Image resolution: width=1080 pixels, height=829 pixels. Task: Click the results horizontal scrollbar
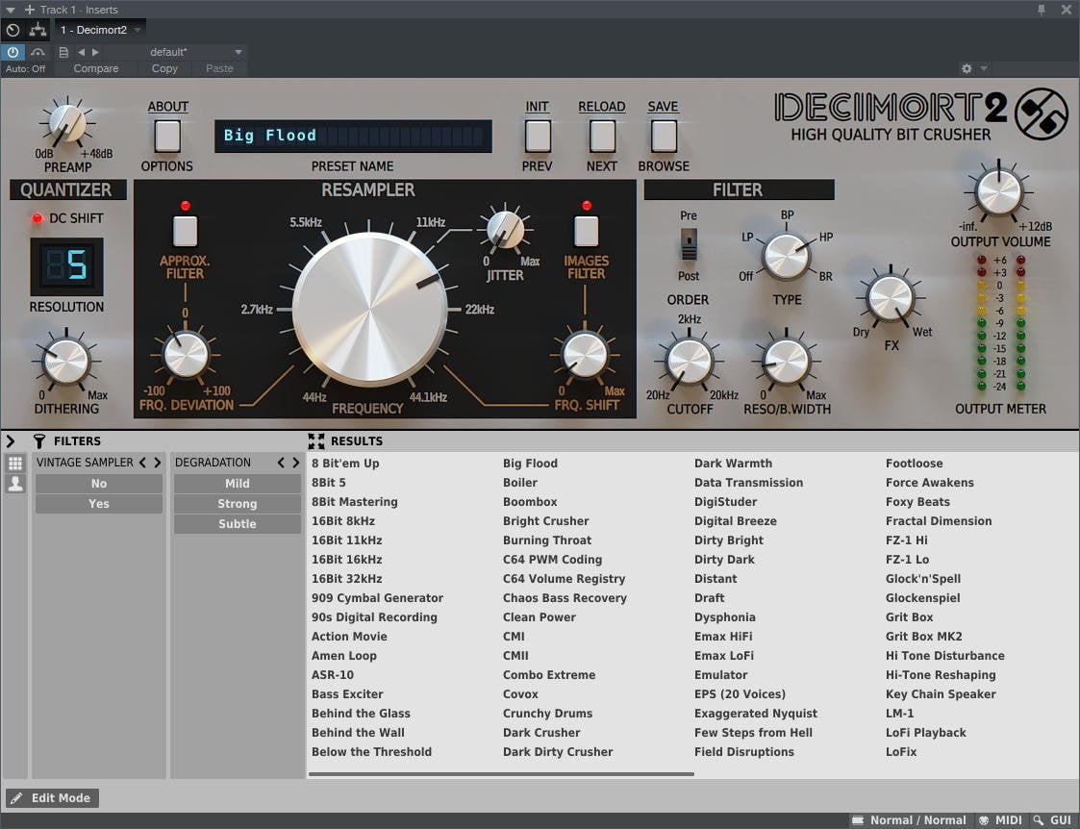501,774
